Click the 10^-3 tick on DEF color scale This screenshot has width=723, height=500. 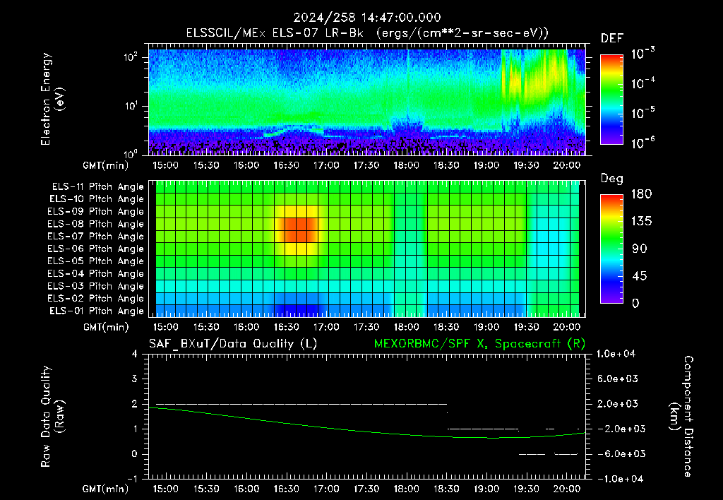tap(643, 54)
